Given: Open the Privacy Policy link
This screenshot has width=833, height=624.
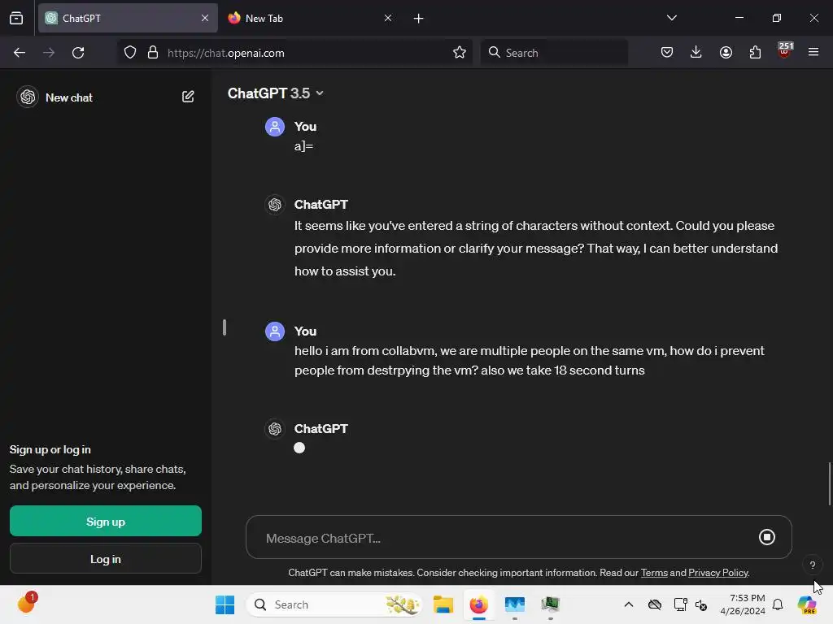Looking at the screenshot, I should [718, 573].
